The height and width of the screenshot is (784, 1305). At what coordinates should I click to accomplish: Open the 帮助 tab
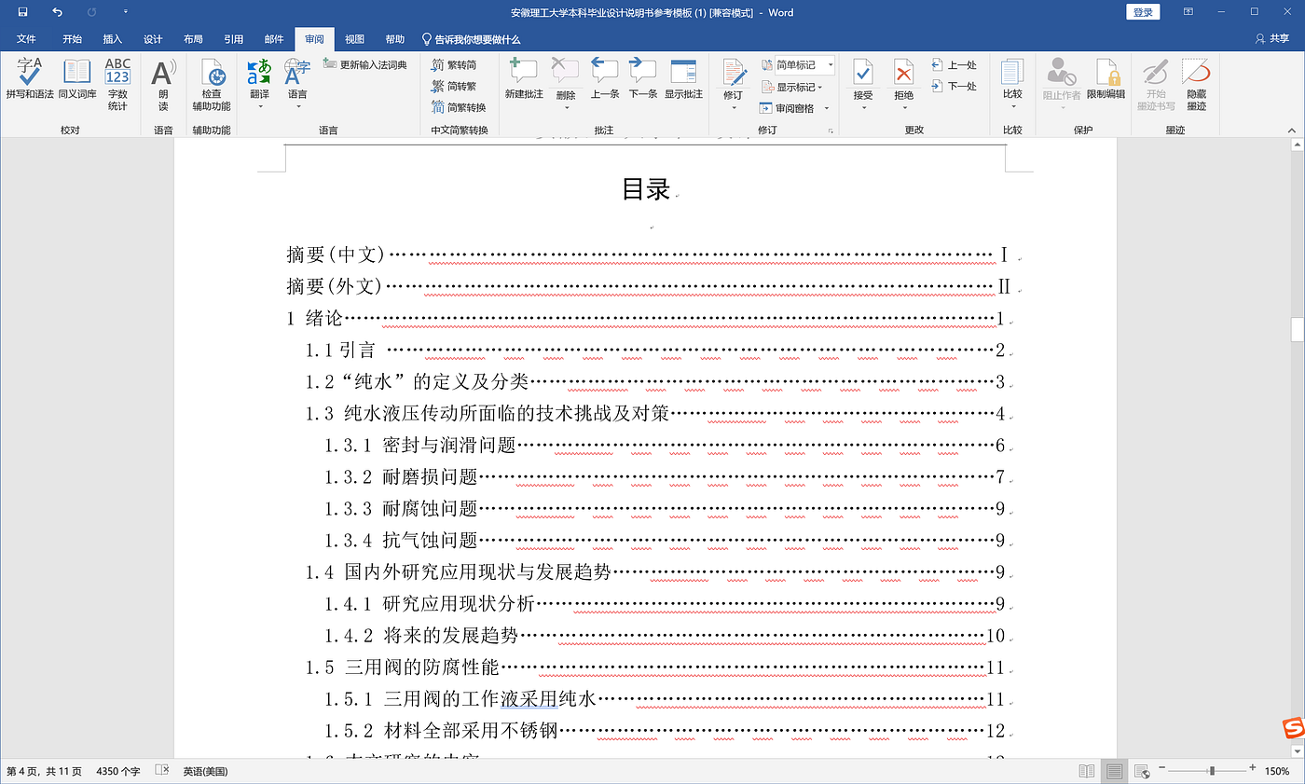(x=395, y=39)
